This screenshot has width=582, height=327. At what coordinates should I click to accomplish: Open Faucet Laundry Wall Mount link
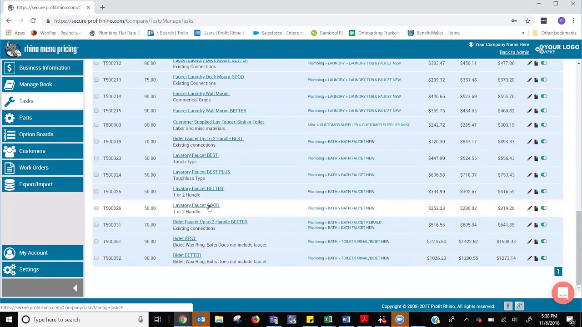point(201,94)
